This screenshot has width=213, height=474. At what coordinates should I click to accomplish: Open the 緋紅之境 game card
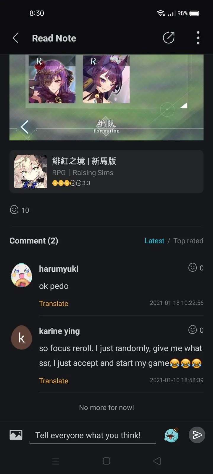pyautogui.click(x=106, y=172)
